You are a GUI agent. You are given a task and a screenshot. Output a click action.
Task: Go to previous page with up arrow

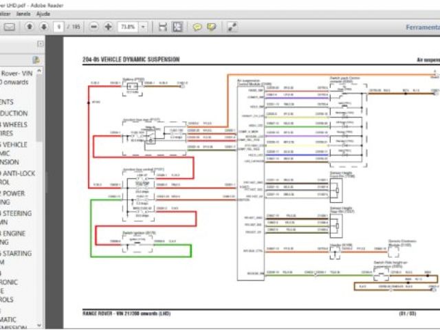click(x=30, y=27)
